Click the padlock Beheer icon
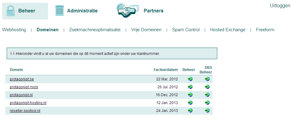This screenshot has width=292, height=118. pos(11,11)
